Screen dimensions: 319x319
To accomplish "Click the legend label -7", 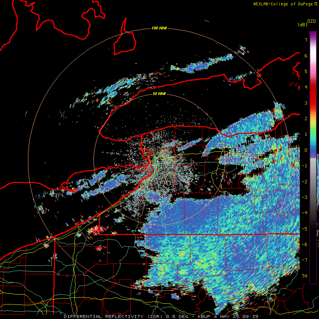I will pos(304,260).
